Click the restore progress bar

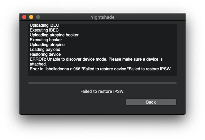coord(102,83)
